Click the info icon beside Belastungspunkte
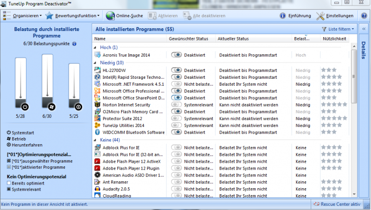Viewport: 371px width, 210px height. (x=74, y=44)
